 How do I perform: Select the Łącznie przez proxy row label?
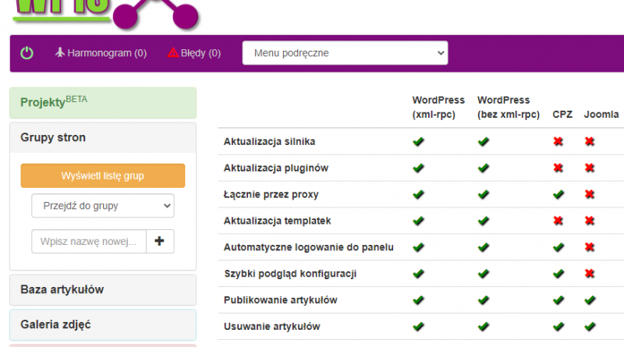coord(271,194)
